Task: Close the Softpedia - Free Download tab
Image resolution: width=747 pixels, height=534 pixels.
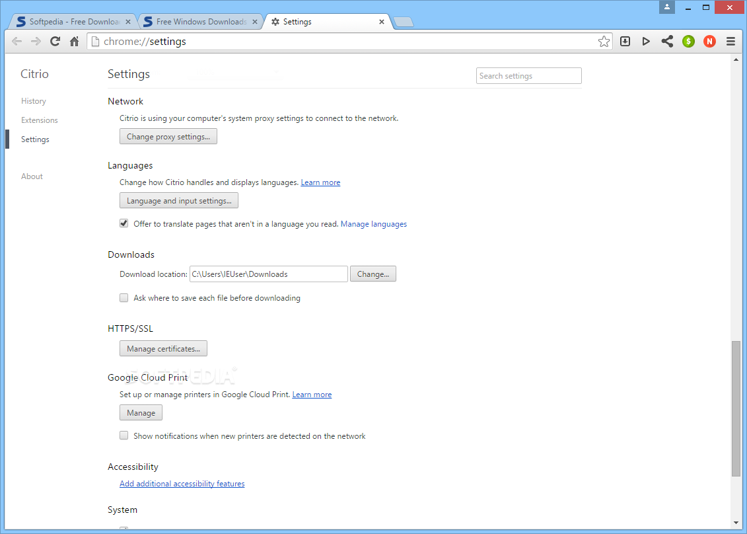Action: click(127, 22)
